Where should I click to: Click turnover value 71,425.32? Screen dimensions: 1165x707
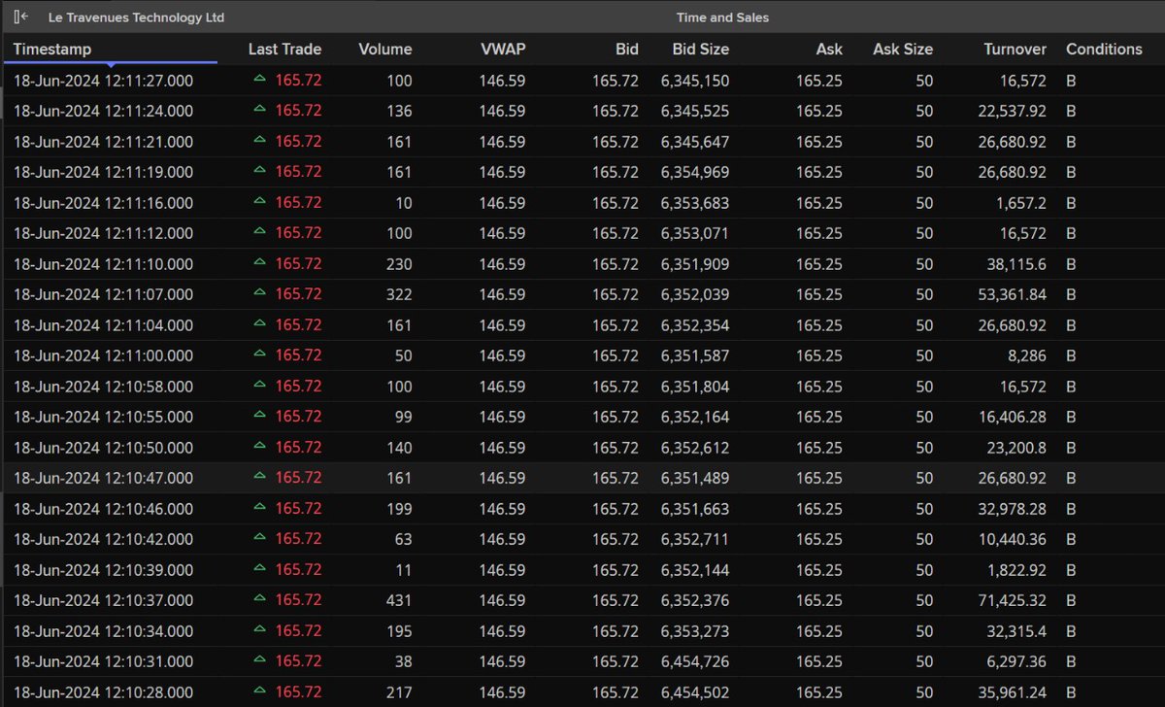click(1013, 601)
